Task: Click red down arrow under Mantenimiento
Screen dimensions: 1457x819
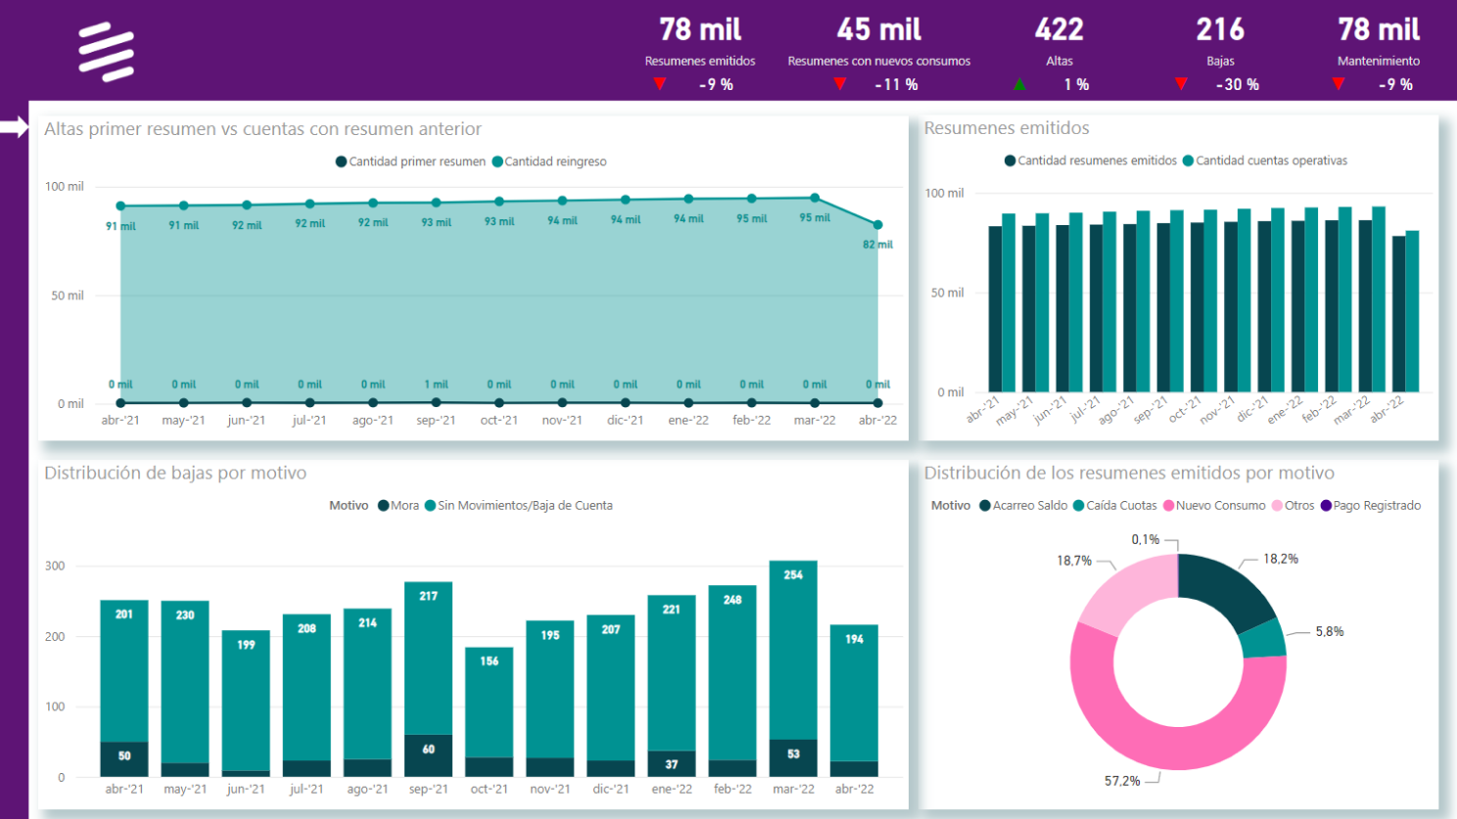Action: 1339,84
